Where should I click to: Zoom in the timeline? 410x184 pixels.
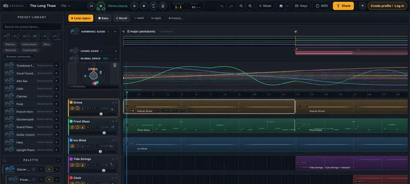250,6
